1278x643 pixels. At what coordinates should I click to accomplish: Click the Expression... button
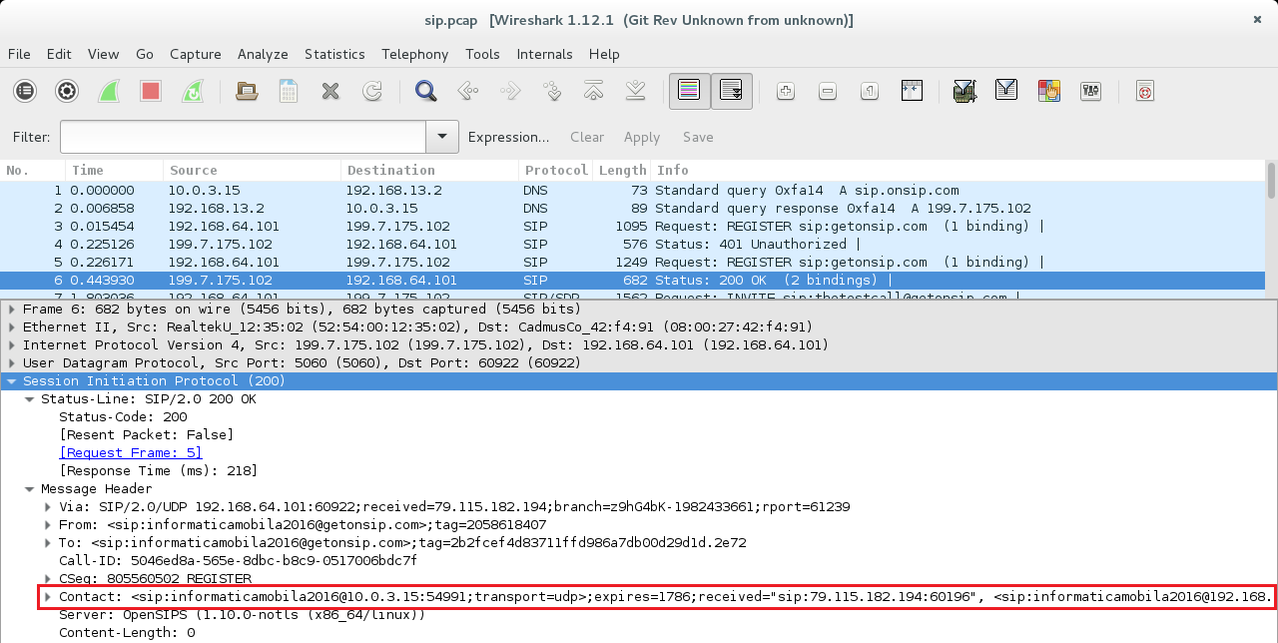(509, 137)
